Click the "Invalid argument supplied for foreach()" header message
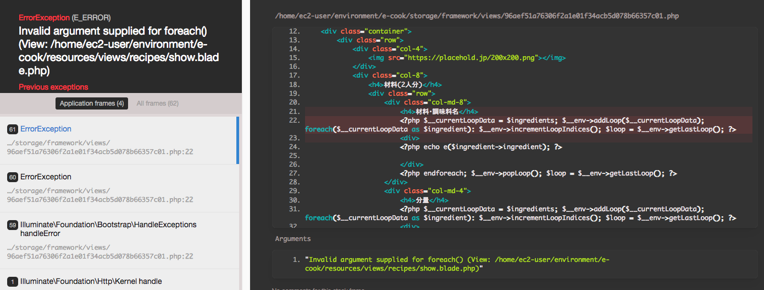 [x=113, y=31]
